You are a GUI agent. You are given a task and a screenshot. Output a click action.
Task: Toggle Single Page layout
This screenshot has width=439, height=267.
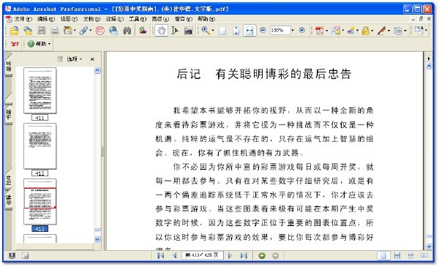click(383, 255)
